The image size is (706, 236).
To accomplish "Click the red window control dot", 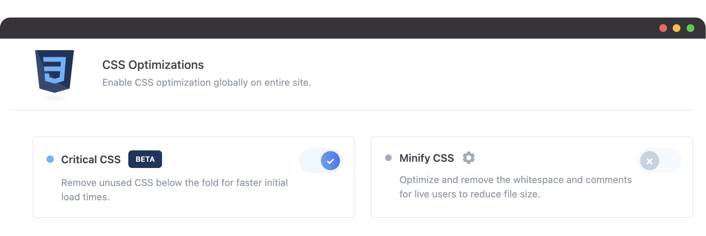I will (x=663, y=28).
